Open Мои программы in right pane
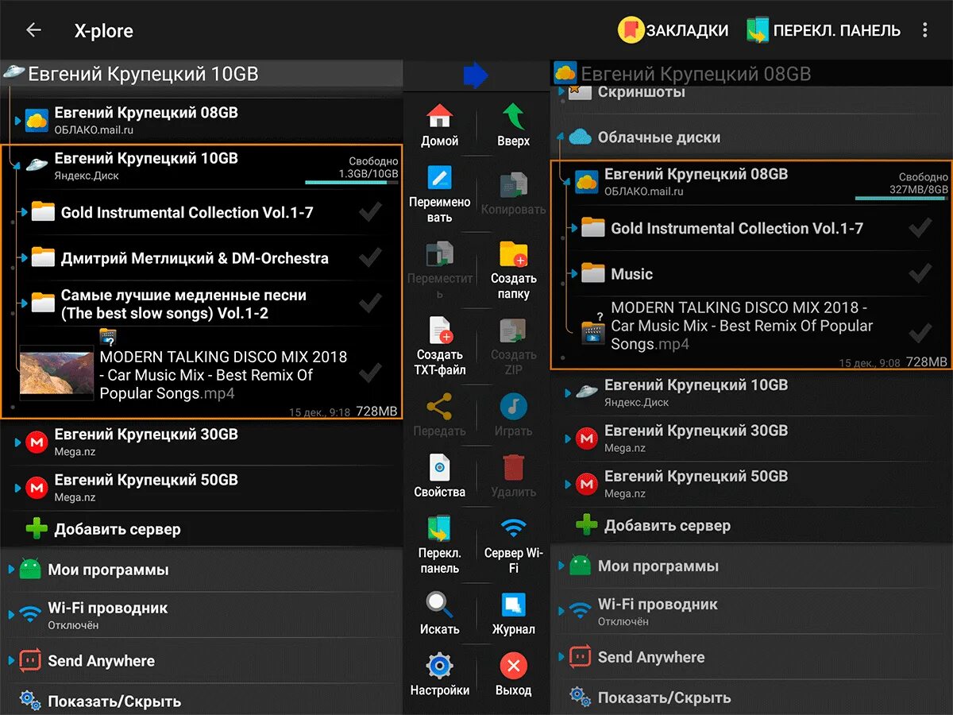This screenshot has height=715, width=953. point(751,566)
